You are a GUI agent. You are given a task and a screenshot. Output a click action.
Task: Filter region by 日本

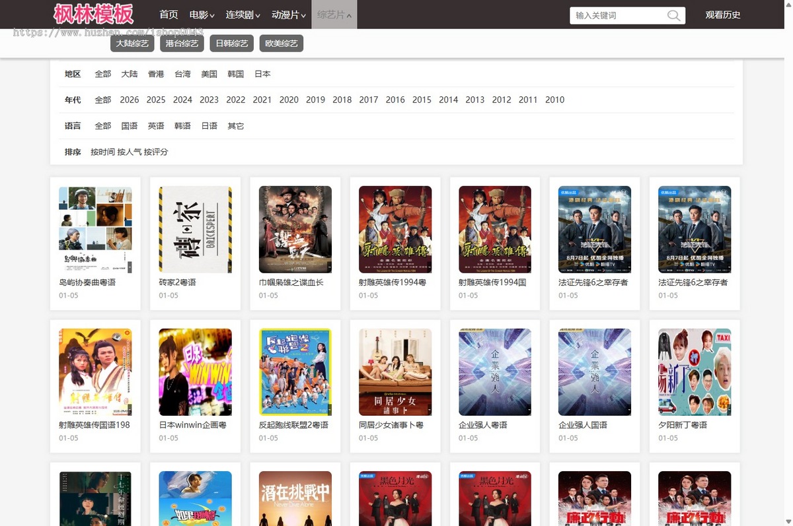tap(262, 74)
